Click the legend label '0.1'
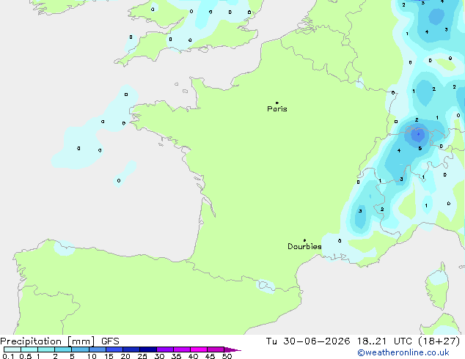The width and height of the screenshot is (465, 359). (8, 356)
